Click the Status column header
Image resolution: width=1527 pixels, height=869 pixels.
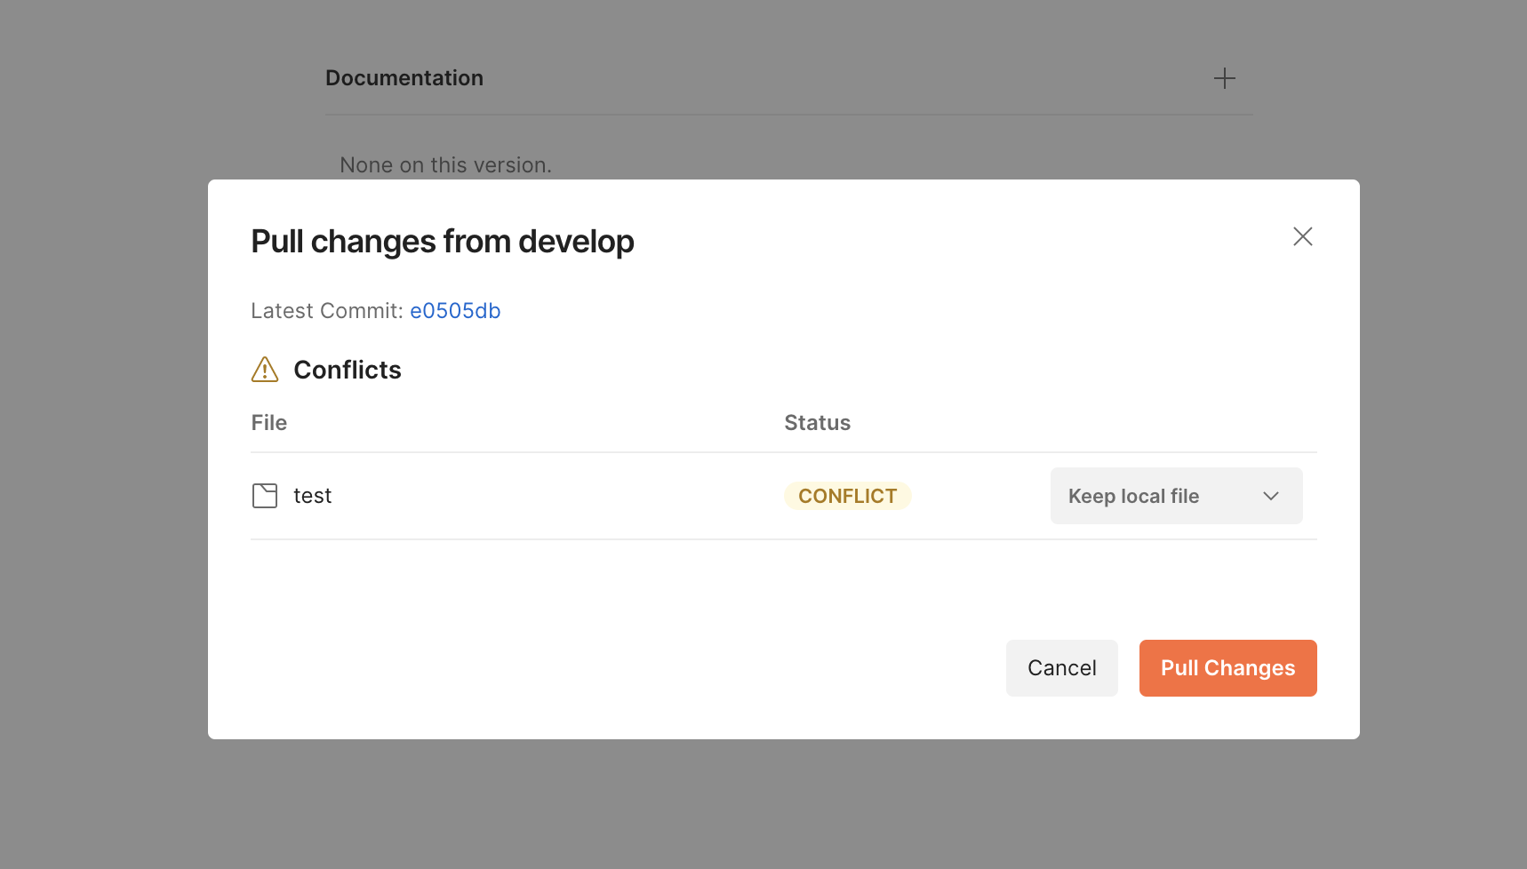tap(817, 422)
